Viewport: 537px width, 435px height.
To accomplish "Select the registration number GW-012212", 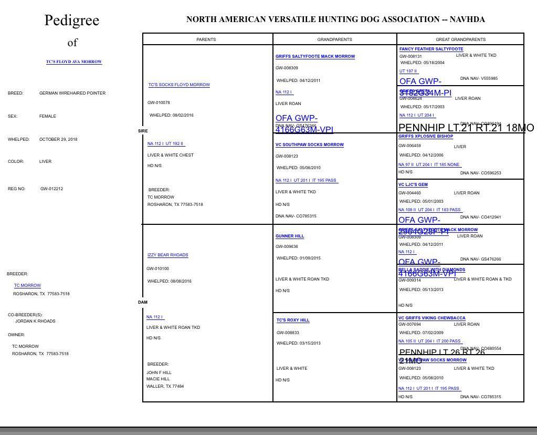I will click(52, 189).
